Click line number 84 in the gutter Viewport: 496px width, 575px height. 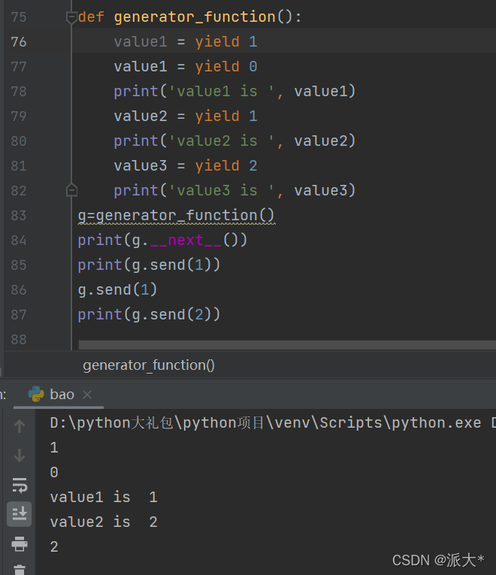click(19, 241)
